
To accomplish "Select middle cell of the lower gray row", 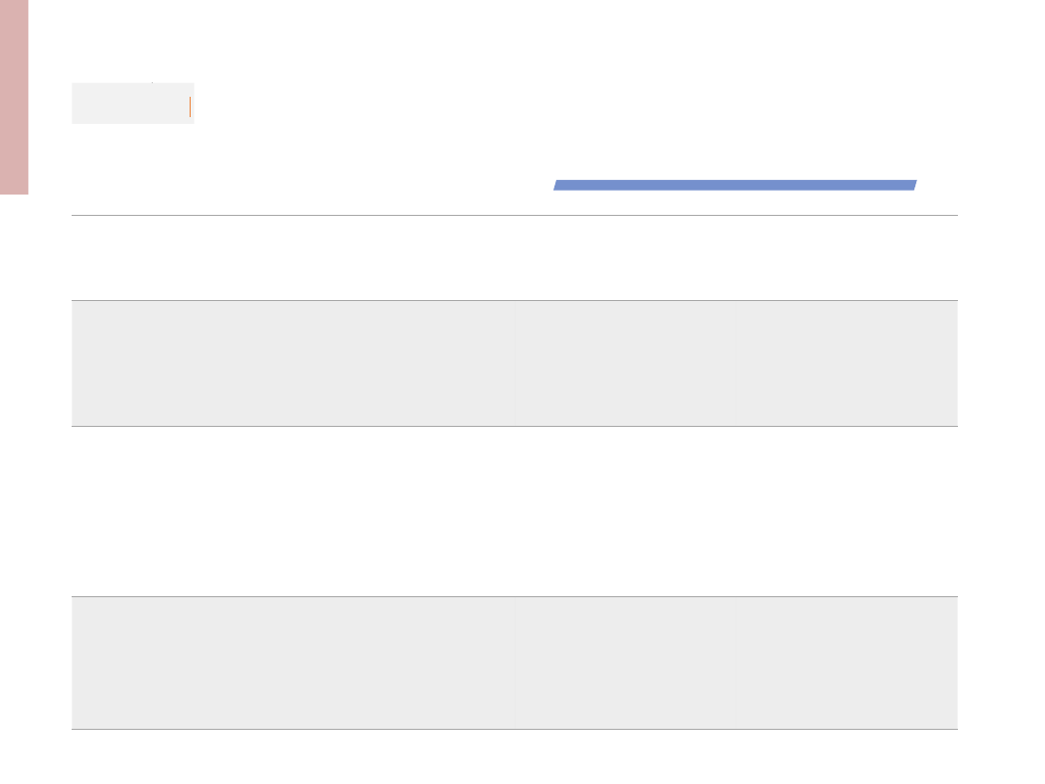I will click(x=626, y=663).
